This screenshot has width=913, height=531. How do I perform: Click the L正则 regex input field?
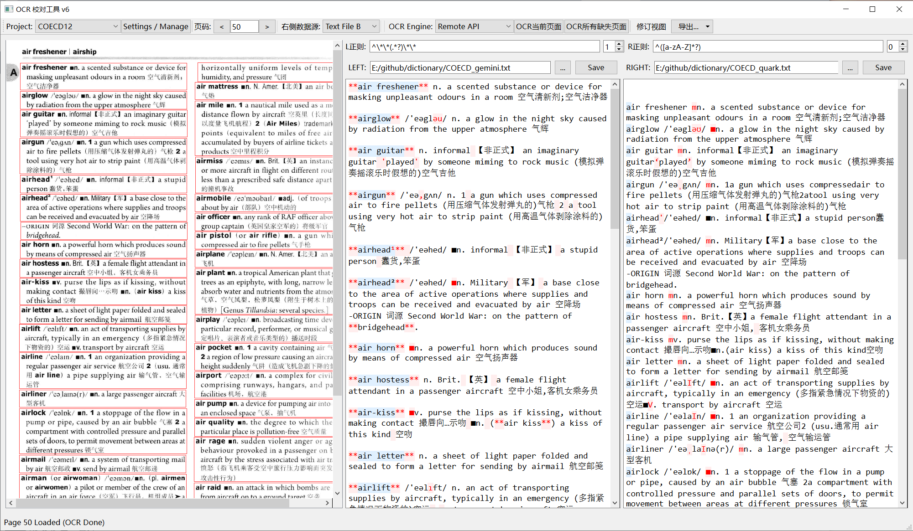tap(484, 46)
